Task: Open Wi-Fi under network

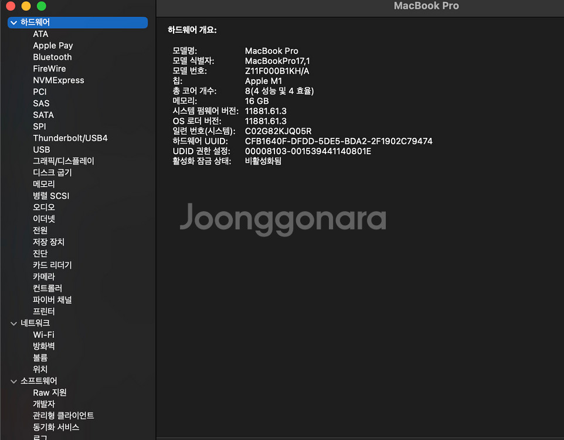Action: (x=43, y=335)
